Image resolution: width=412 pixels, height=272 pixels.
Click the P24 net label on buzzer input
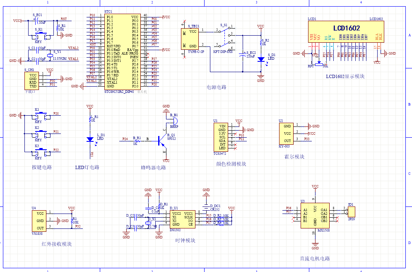(x=125, y=139)
